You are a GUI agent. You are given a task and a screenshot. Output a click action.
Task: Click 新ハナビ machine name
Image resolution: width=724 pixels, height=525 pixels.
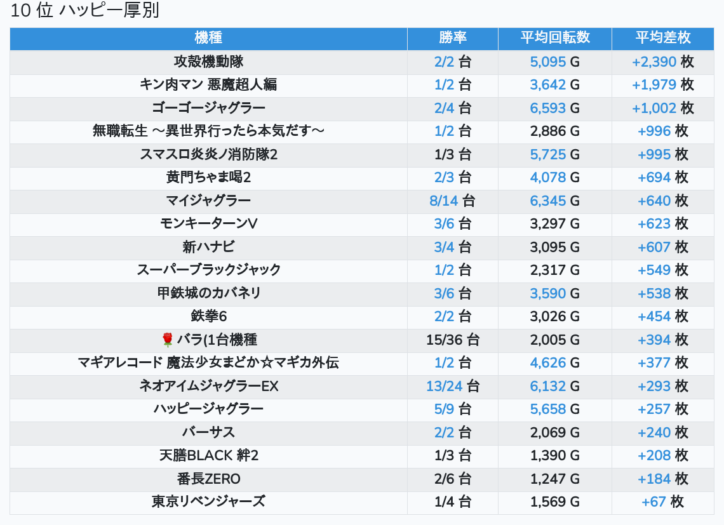click(208, 248)
